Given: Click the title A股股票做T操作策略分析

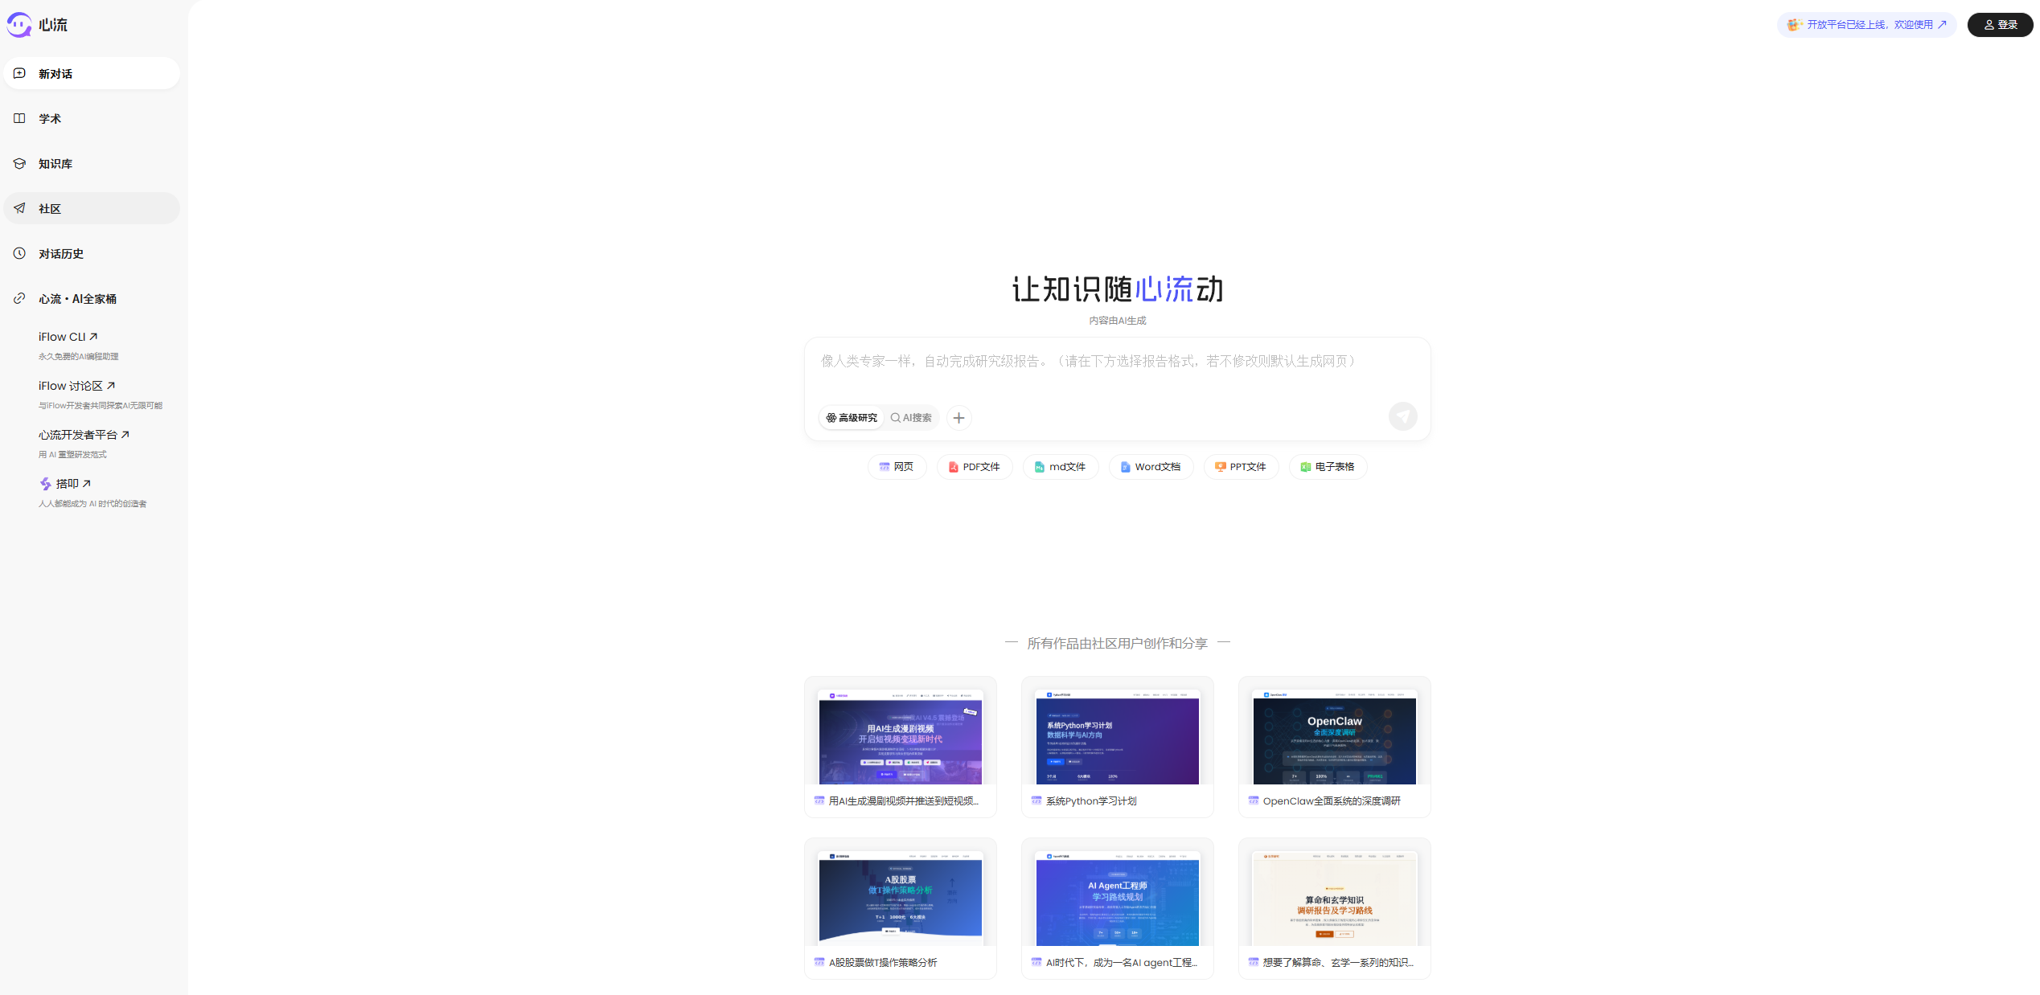Looking at the screenshot, I should [x=883, y=963].
